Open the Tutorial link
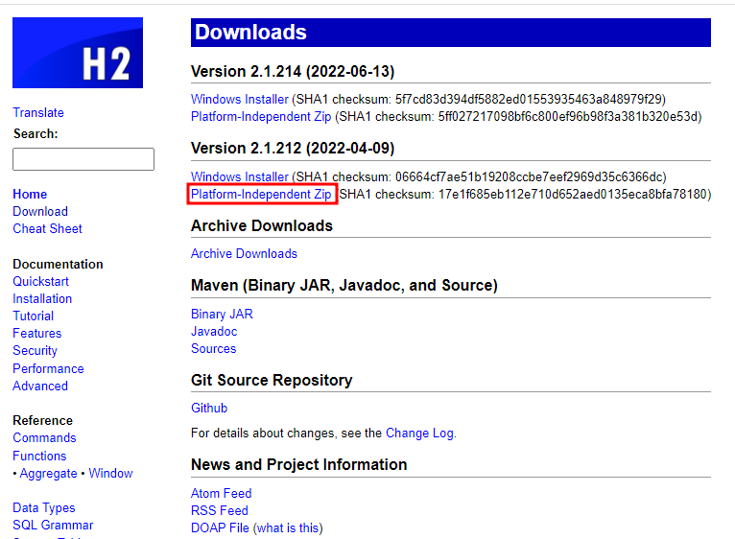Viewport: 735px width, 539px height. click(x=34, y=316)
